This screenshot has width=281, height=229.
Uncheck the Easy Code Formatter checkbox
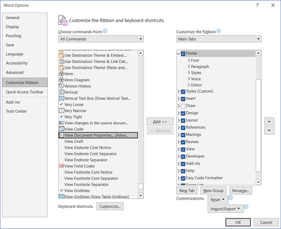tap(183, 178)
